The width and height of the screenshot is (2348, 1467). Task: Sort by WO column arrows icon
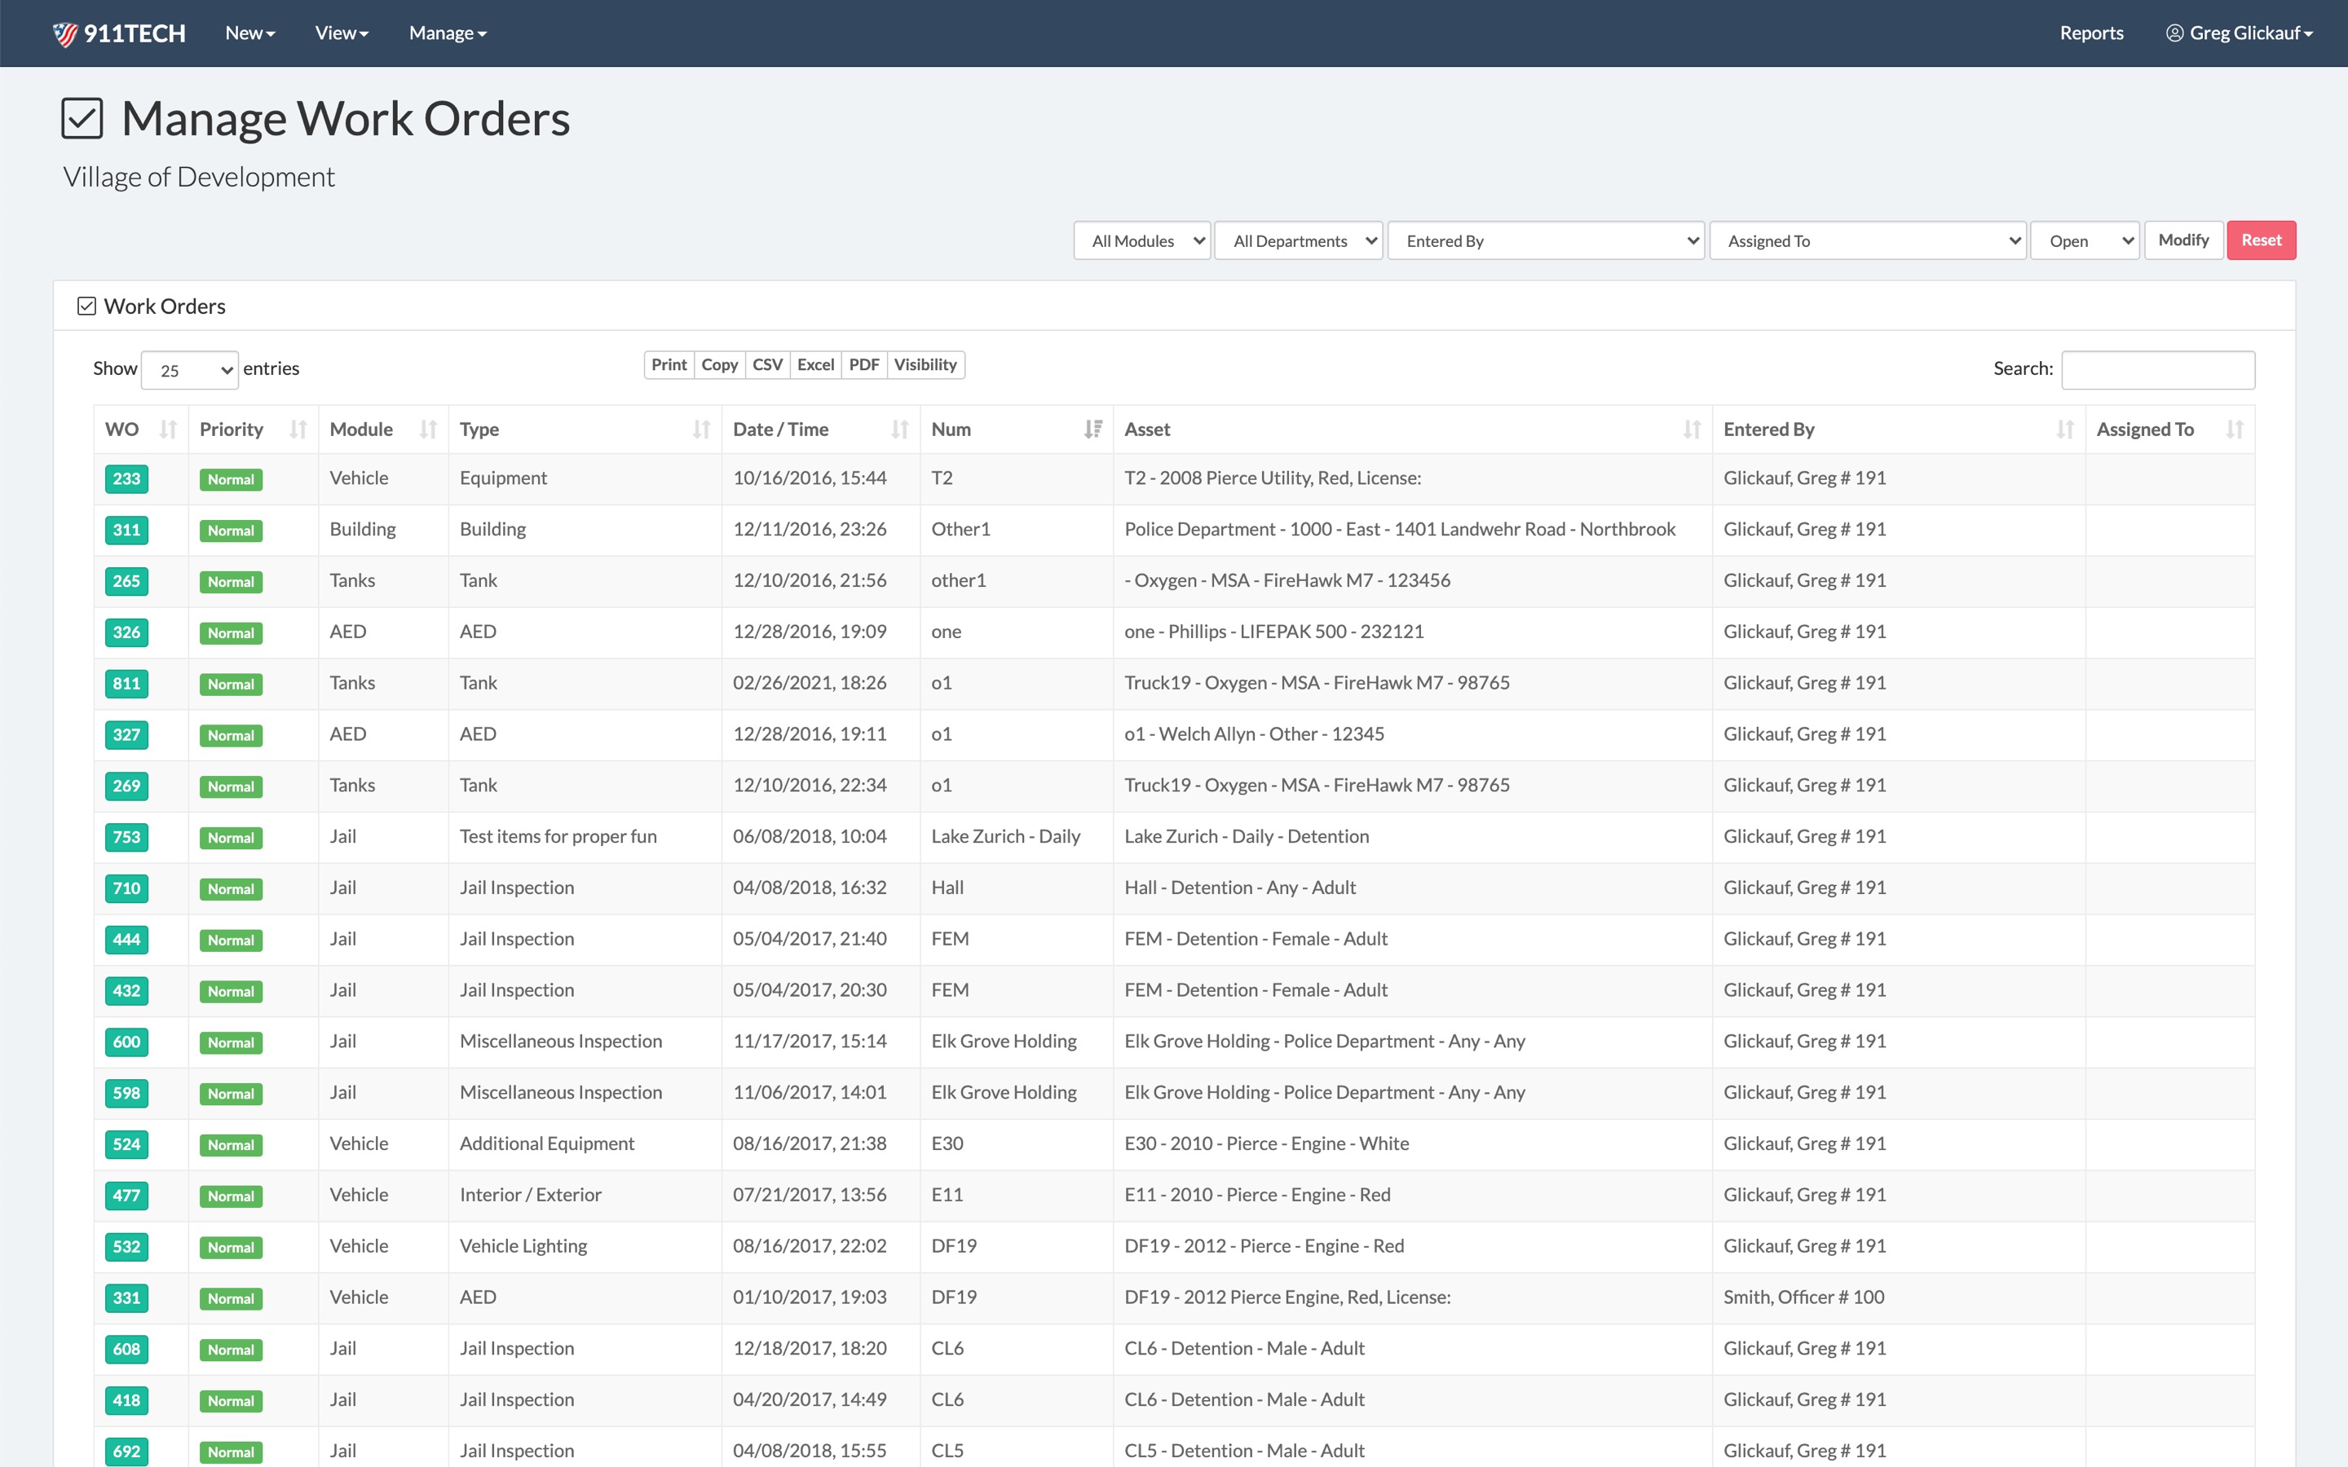click(x=168, y=430)
